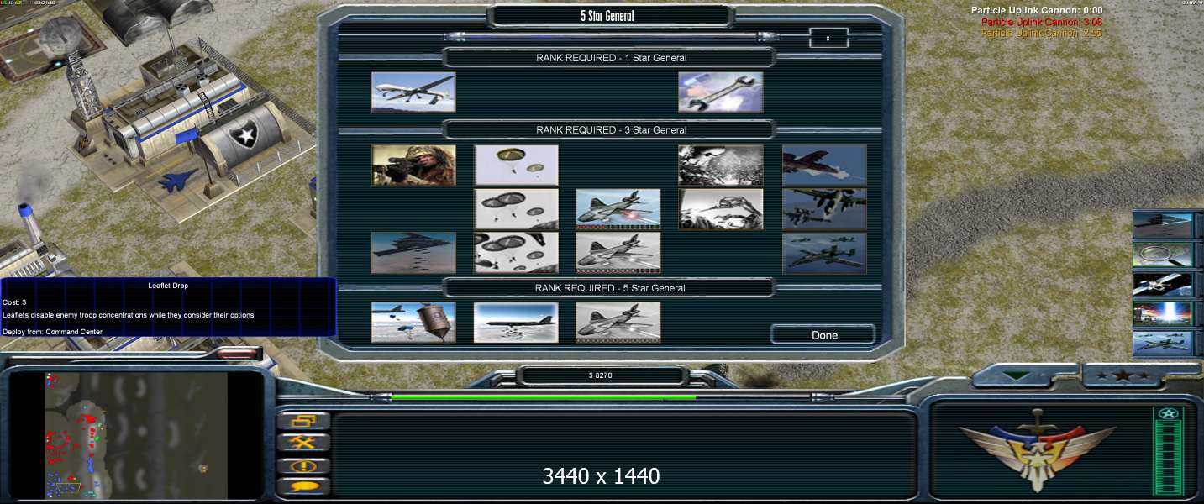
Task: Click the Done button
Action: point(824,335)
